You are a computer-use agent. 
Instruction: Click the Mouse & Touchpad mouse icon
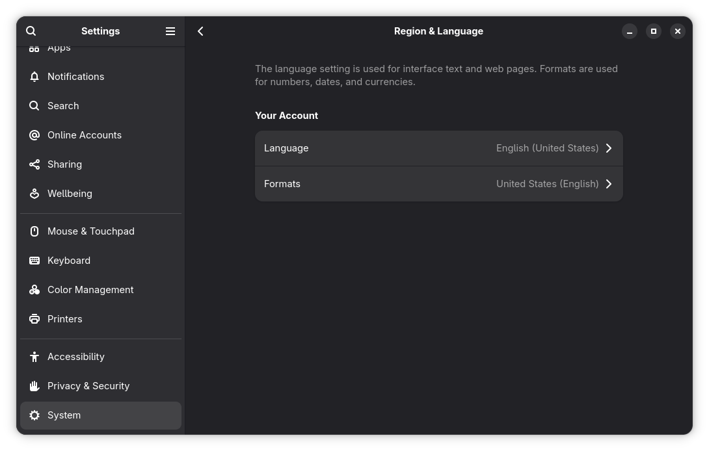pos(34,231)
